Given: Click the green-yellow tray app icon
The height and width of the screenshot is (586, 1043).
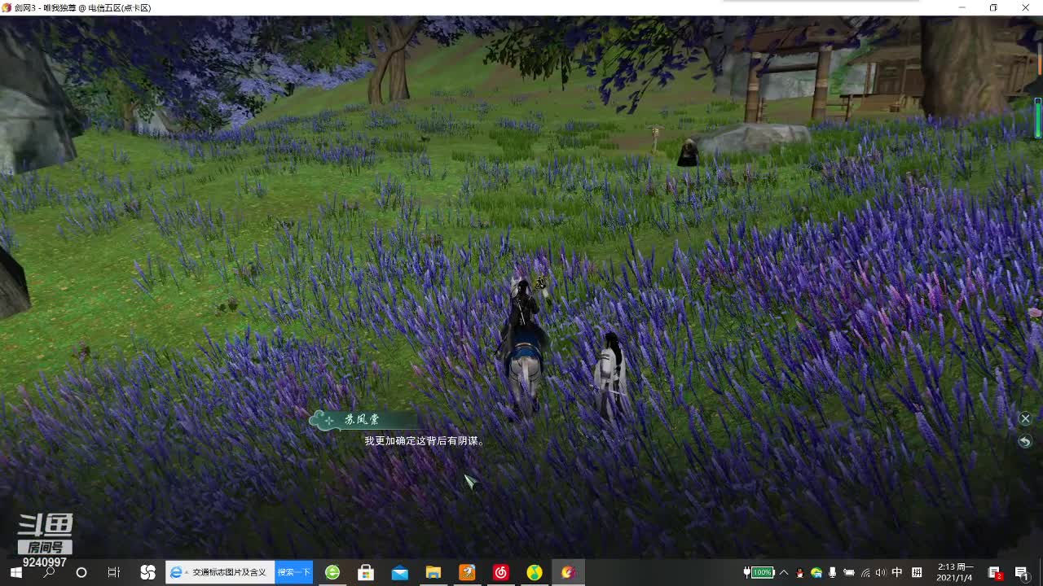Looking at the screenshot, I should [x=816, y=573].
